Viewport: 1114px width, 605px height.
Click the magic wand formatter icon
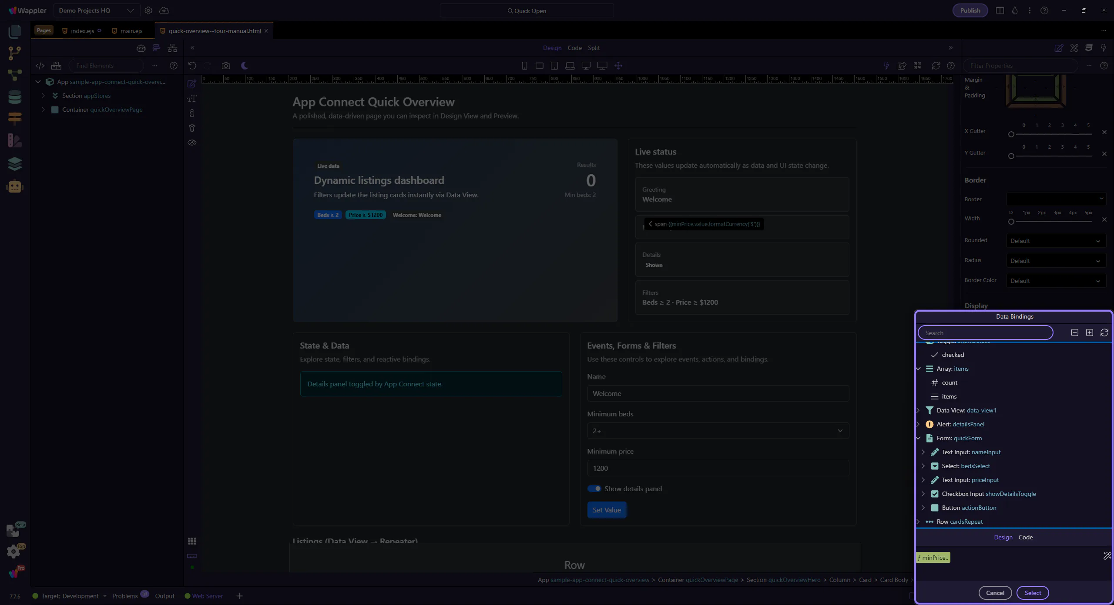1107,556
